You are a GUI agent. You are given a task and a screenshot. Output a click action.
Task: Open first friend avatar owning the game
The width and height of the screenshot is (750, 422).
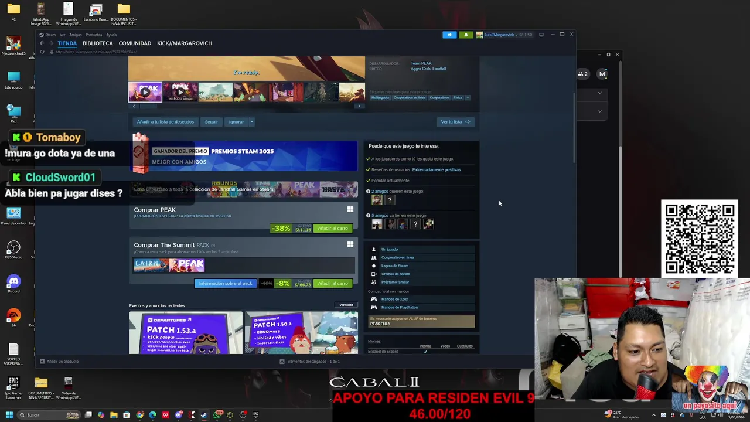point(377,224)
